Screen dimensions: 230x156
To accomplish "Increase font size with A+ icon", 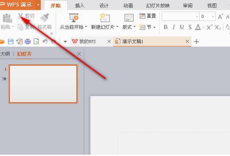I will (221, 16).
